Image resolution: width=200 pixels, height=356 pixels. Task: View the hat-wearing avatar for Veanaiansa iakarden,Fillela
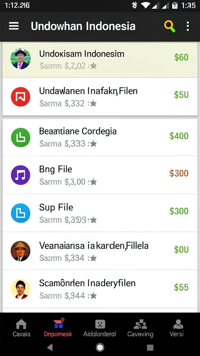(20, 251)
